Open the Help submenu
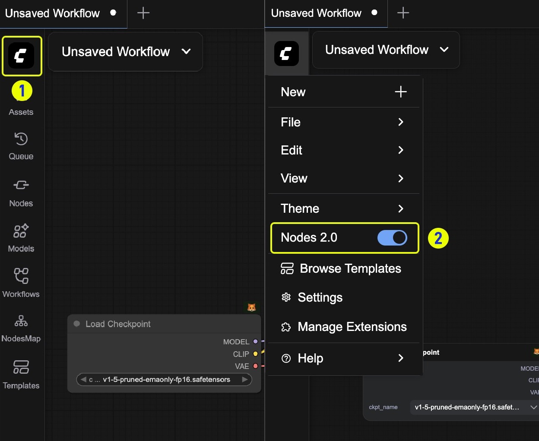 point(343,358)
